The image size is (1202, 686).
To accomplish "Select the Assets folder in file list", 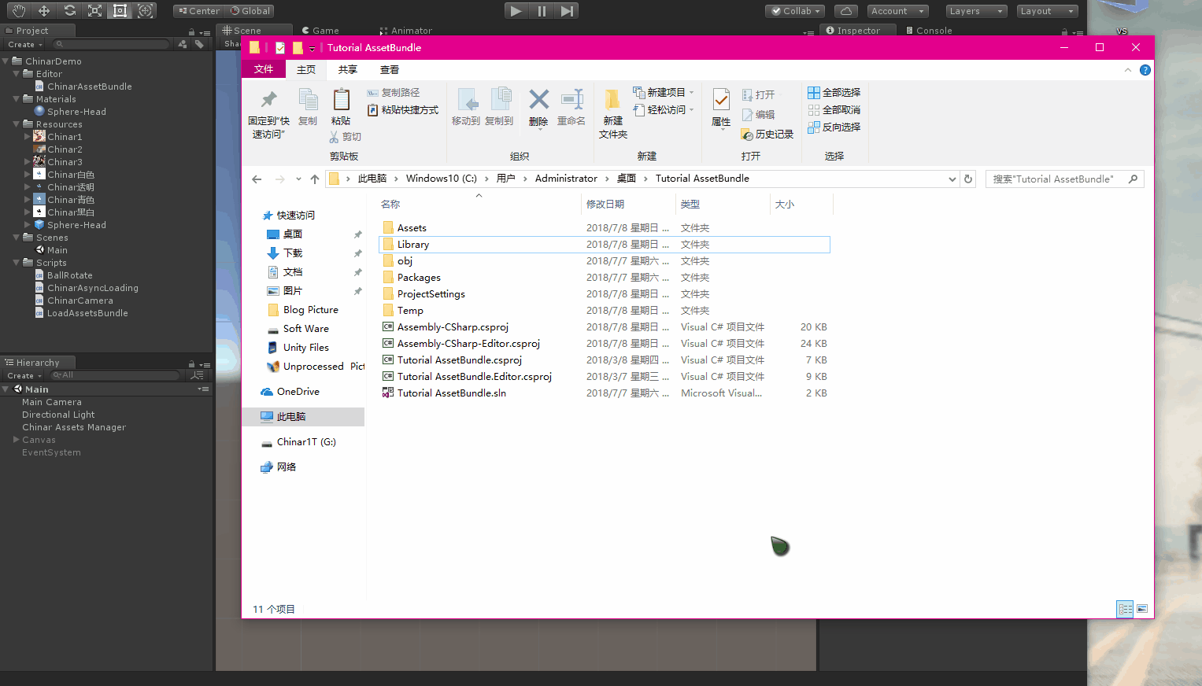I will (605, 228).
